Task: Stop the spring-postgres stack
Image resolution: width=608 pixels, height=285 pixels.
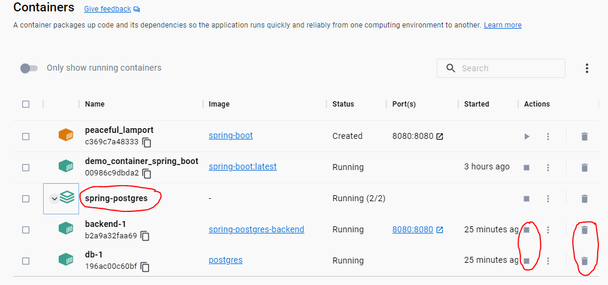Action: coord(527,199)
